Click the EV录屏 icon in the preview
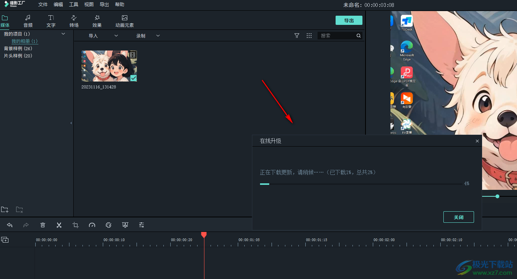The image size is (517, 279). pyautogui.click(x=407, y=126)
